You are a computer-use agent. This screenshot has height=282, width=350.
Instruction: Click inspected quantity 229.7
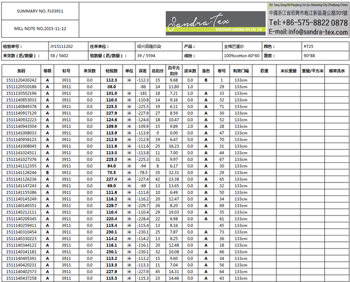coord(112,205)
